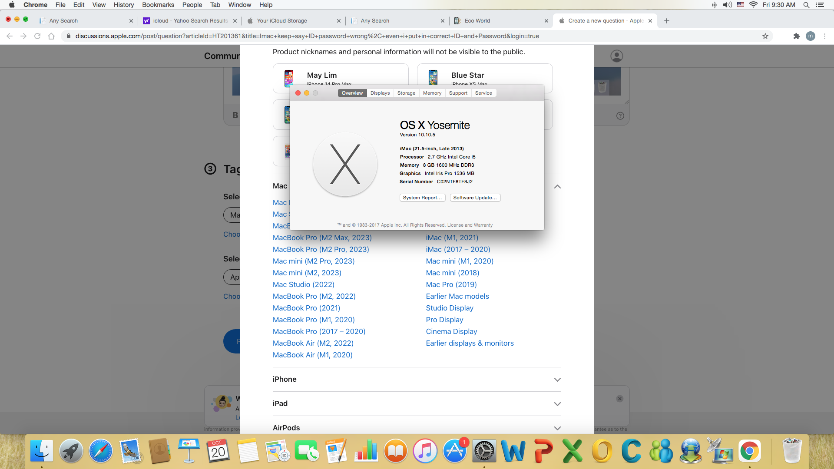Viewport: 834px width, 469px height.
Task: Open System Preferences from the dock
Action: 484,451
